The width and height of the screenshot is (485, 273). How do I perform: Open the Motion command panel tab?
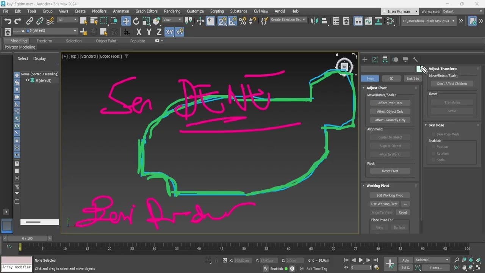point(395,60)
